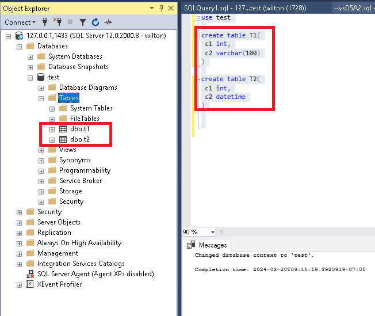Open the Connect dropdown menu
Viewport: 375px width, 316px height.
tap(20, 22)
